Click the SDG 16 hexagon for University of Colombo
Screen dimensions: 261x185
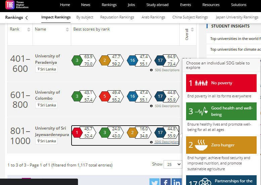click(132, 96)
